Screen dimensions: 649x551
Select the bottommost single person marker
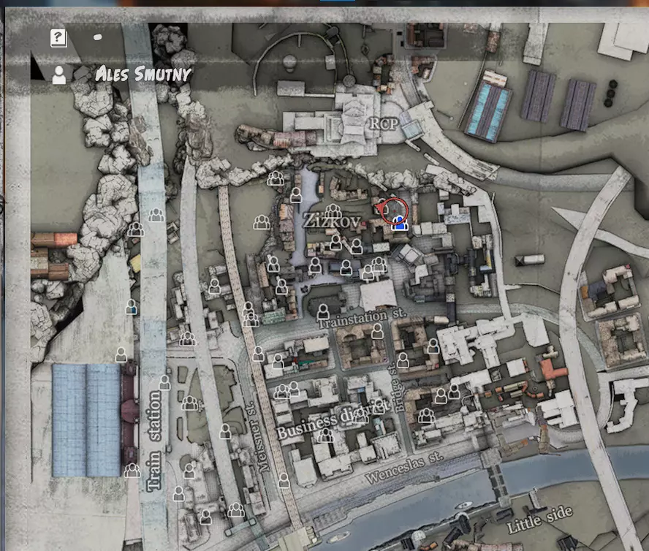coord(205,517)
